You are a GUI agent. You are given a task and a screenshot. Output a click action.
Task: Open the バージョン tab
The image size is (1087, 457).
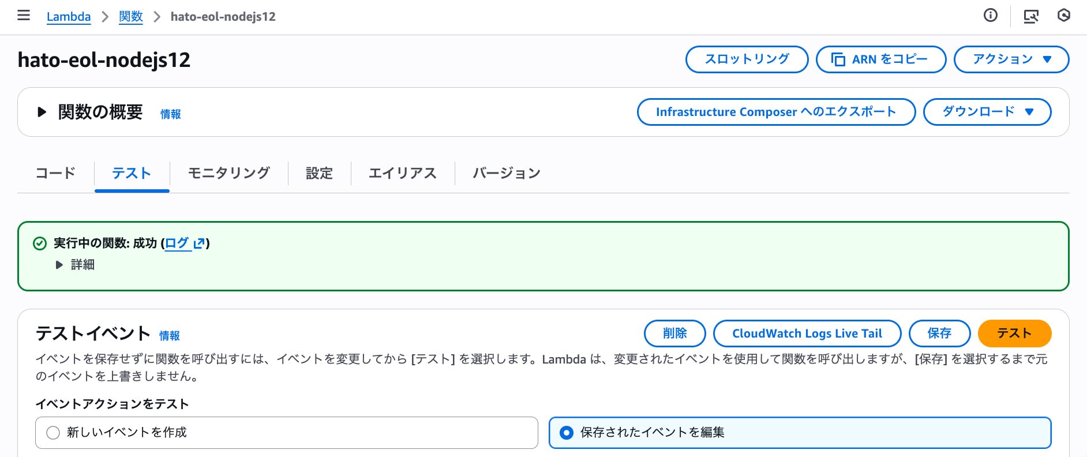[x=507, y=173]
